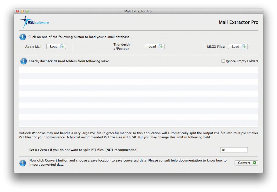Viewport: 277px width, 192px height.
Task: Select the blue step 3 badge
Action: tap(22, 163)
